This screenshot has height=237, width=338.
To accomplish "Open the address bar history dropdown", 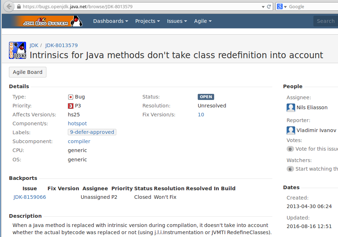I will pyautogui.click(x=263, y=6).
